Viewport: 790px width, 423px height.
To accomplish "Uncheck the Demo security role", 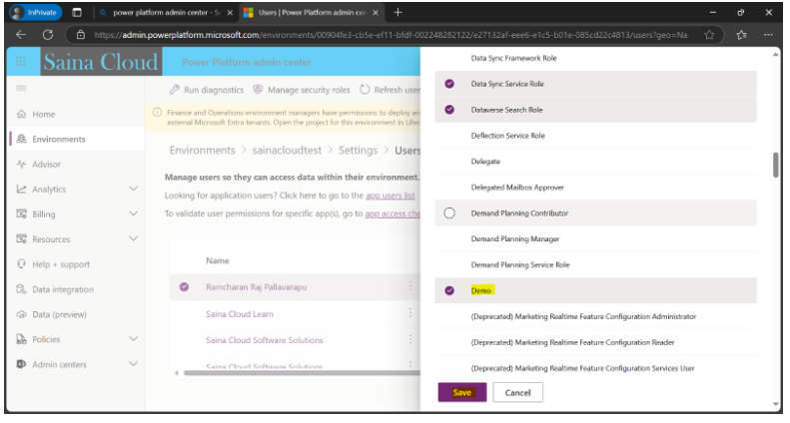I will tap(449, 290).
